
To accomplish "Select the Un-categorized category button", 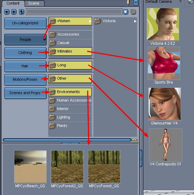I will click(25, 23).
